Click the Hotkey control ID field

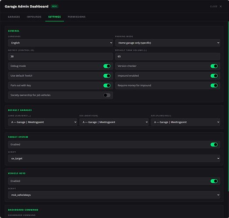(x=61, y=57)
